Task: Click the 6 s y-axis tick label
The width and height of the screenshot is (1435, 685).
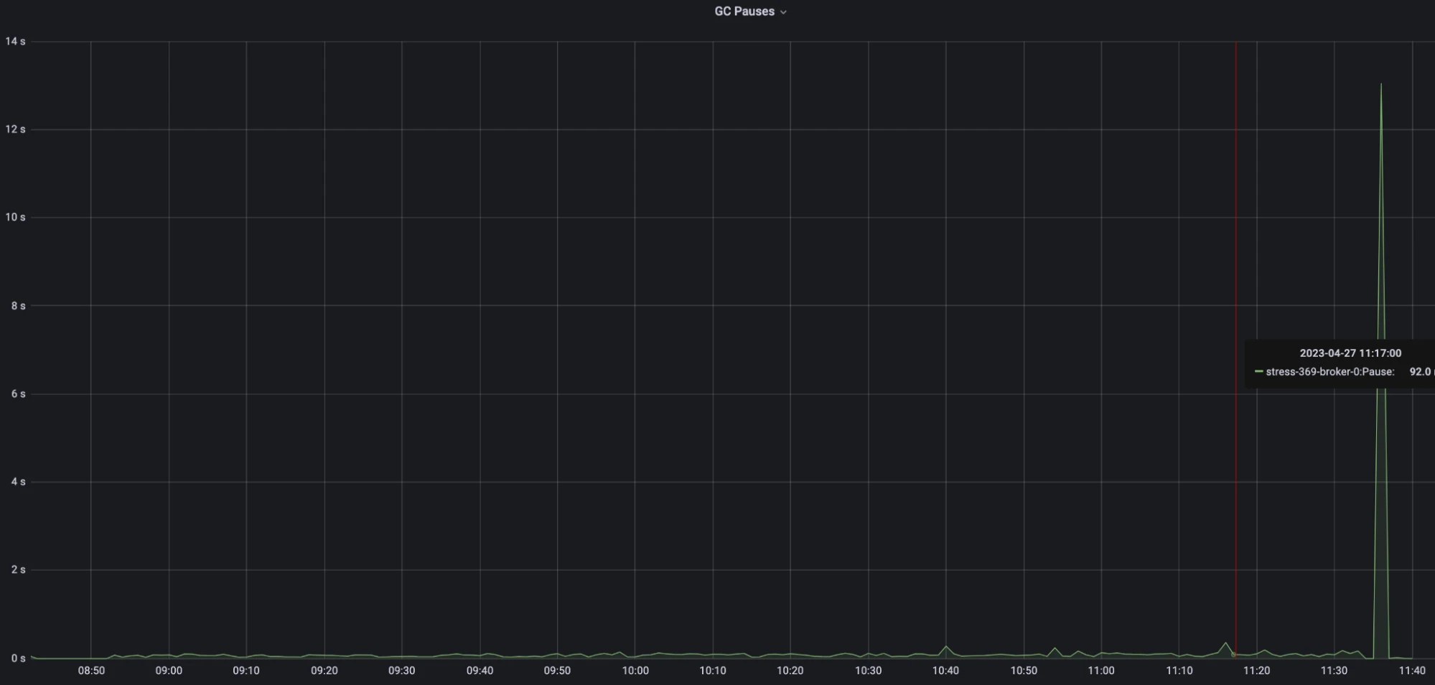Action: pos(18,393)
